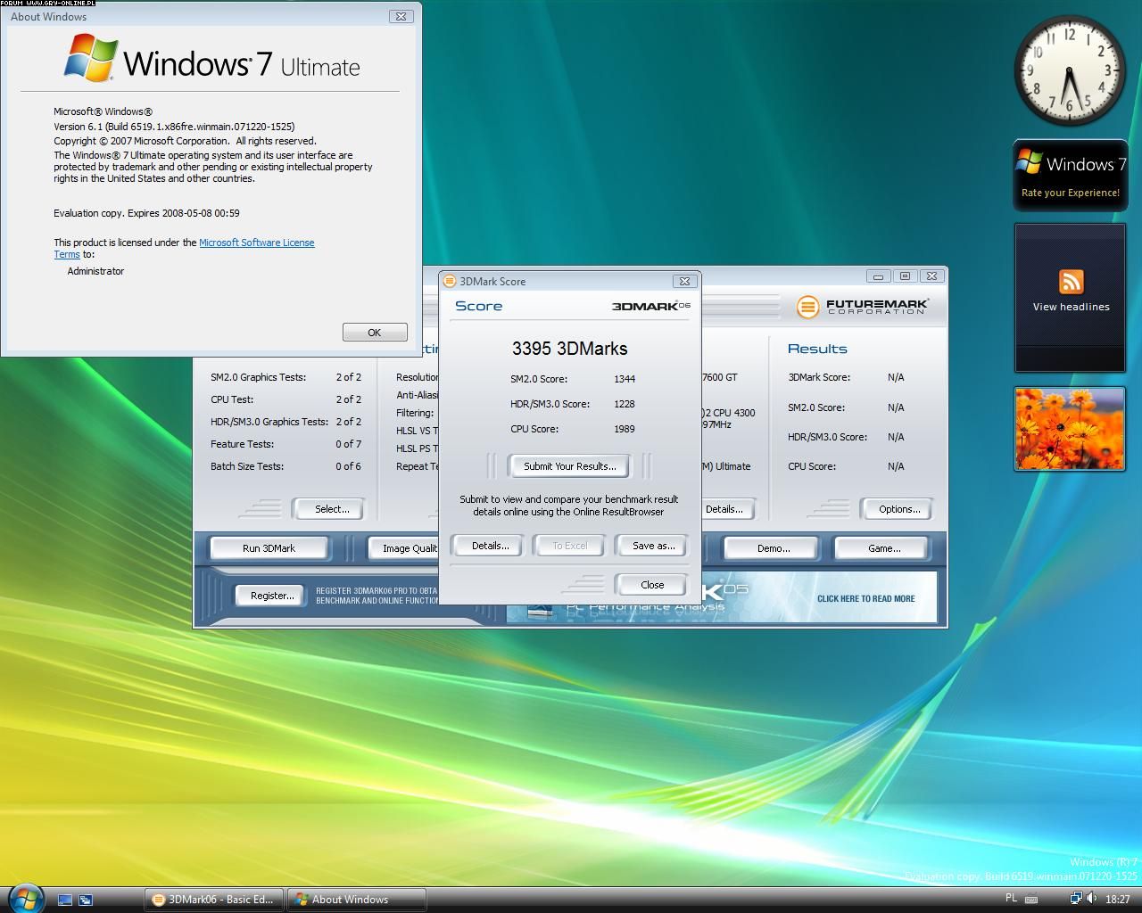1142x913 pixels.
Task: Click Save as in score dialog
Action: (653, 546)
